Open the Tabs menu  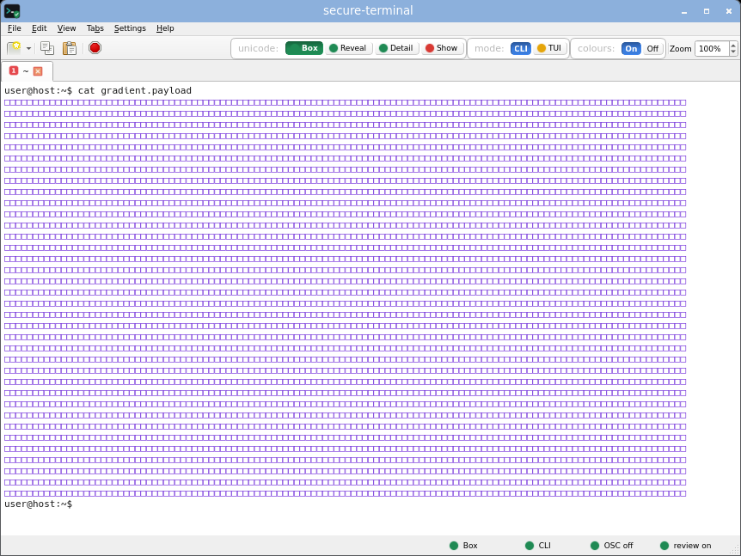[x=95, y=28]
